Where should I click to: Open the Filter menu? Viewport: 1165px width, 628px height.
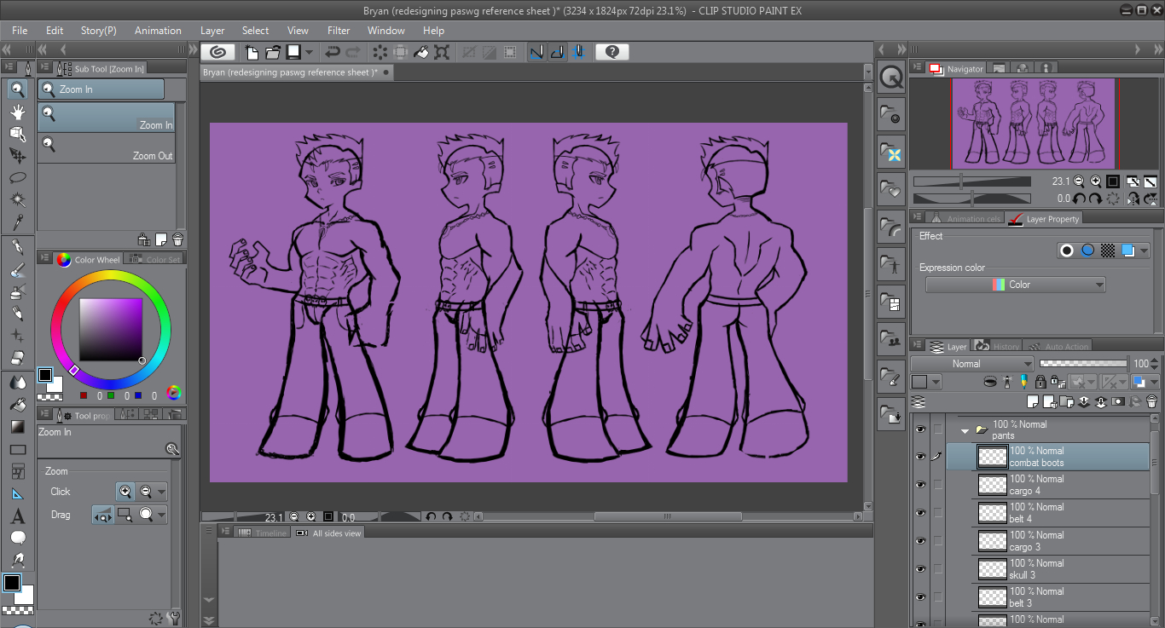[339, 31]
